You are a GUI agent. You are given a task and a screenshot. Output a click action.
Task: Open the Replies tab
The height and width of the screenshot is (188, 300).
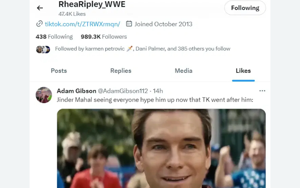(x=121, y=71)
